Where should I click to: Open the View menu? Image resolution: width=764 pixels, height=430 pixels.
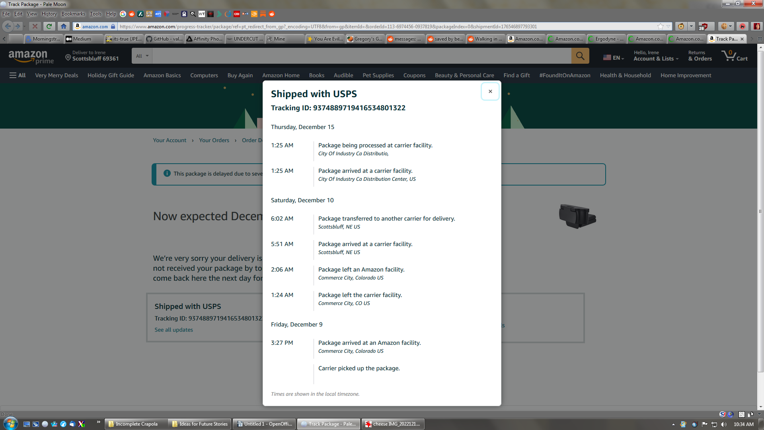click(x=32, y=14)
